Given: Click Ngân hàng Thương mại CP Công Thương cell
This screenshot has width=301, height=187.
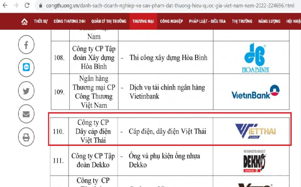Looking at the screenshot, I should point(94,92).
